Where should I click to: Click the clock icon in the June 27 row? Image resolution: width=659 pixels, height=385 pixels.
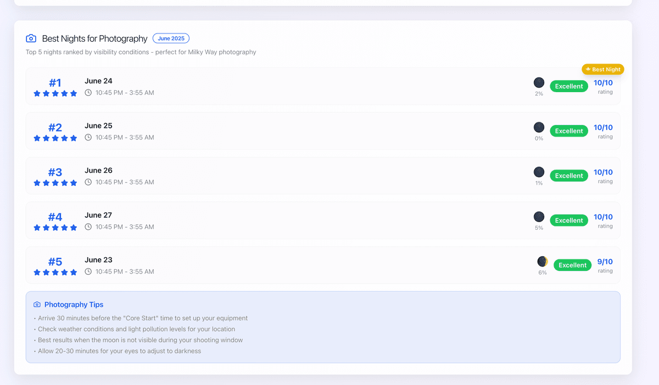tap(88, 227)
